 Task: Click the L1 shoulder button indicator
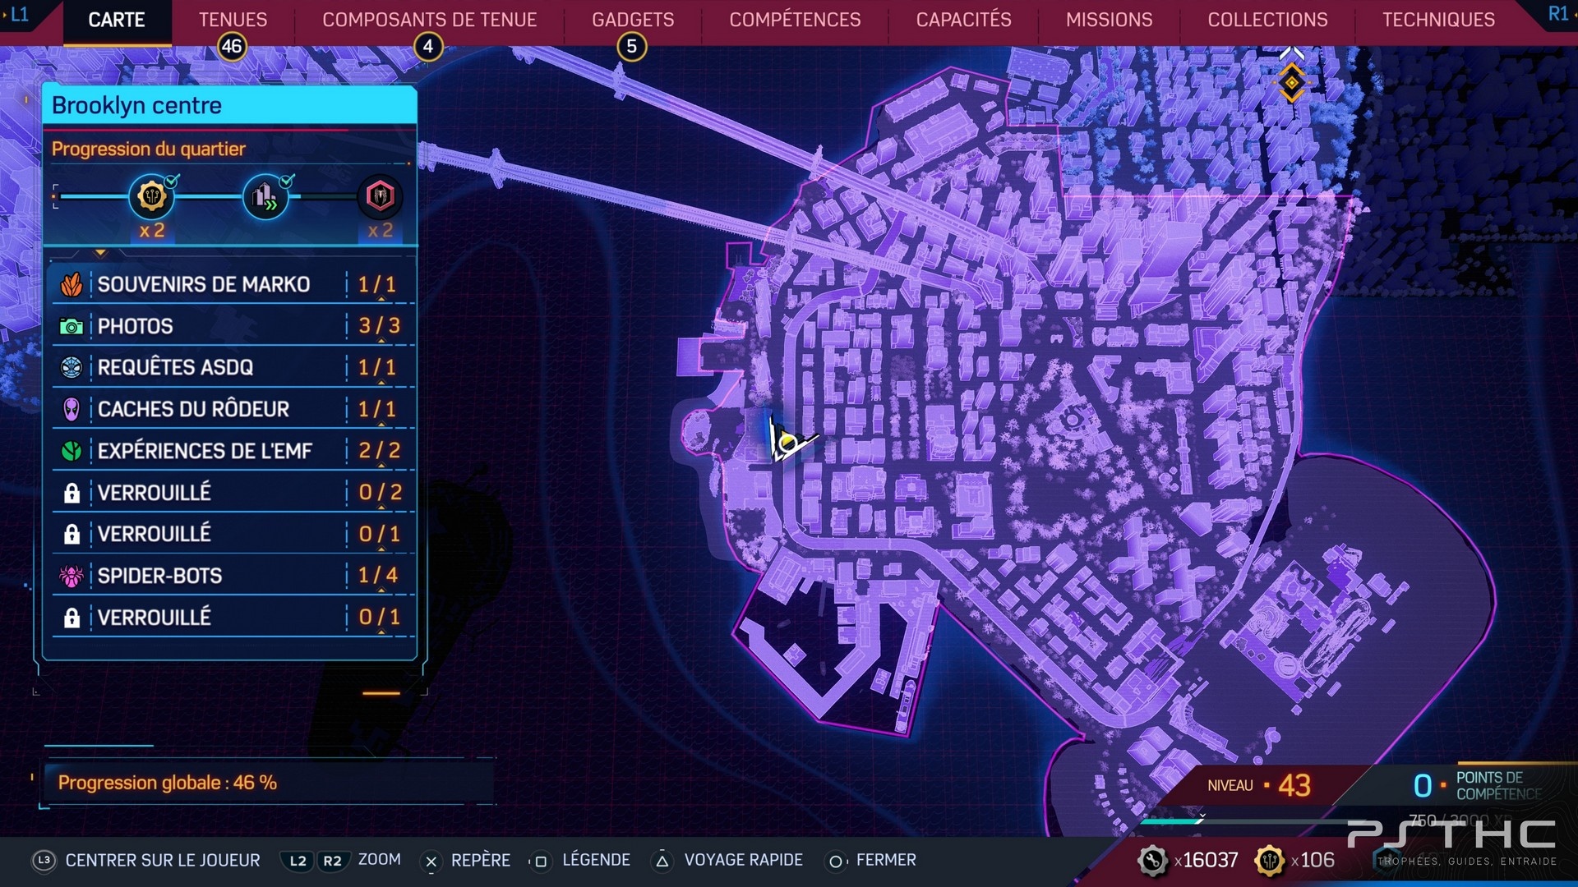18,14
